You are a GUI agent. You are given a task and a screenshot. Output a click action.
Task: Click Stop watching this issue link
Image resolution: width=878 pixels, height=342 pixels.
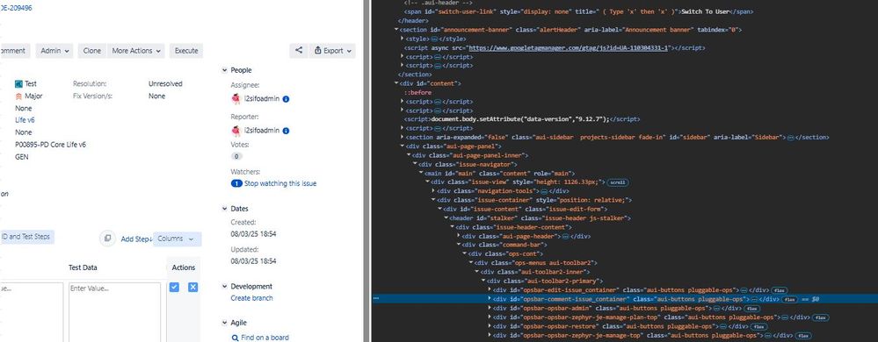pos(280,183)
